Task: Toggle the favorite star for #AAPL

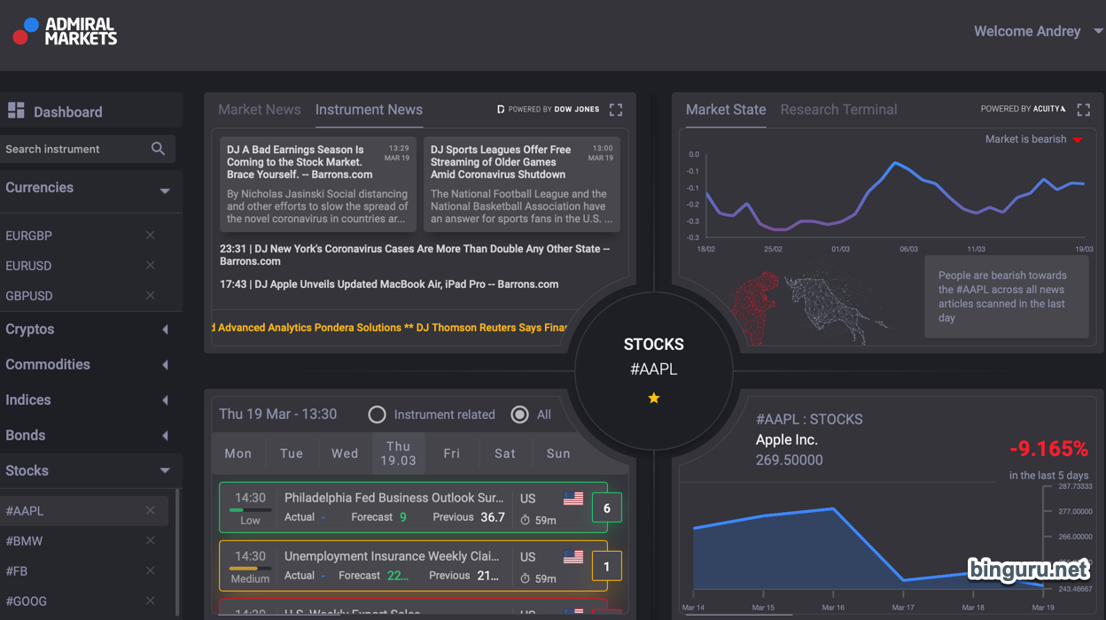Action: [654, 399]
